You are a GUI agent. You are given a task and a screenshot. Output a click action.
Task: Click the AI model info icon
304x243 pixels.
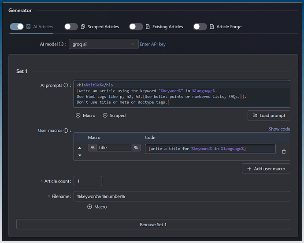[x=61, y=44]
